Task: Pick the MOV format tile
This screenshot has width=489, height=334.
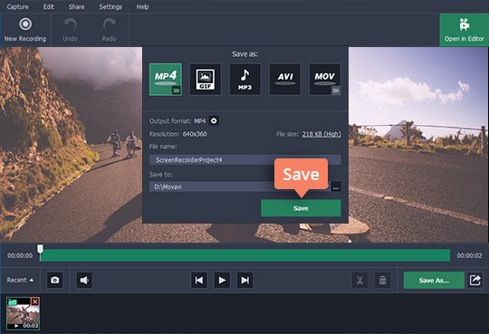Action: pyautogui.click(x=325, y=80)
